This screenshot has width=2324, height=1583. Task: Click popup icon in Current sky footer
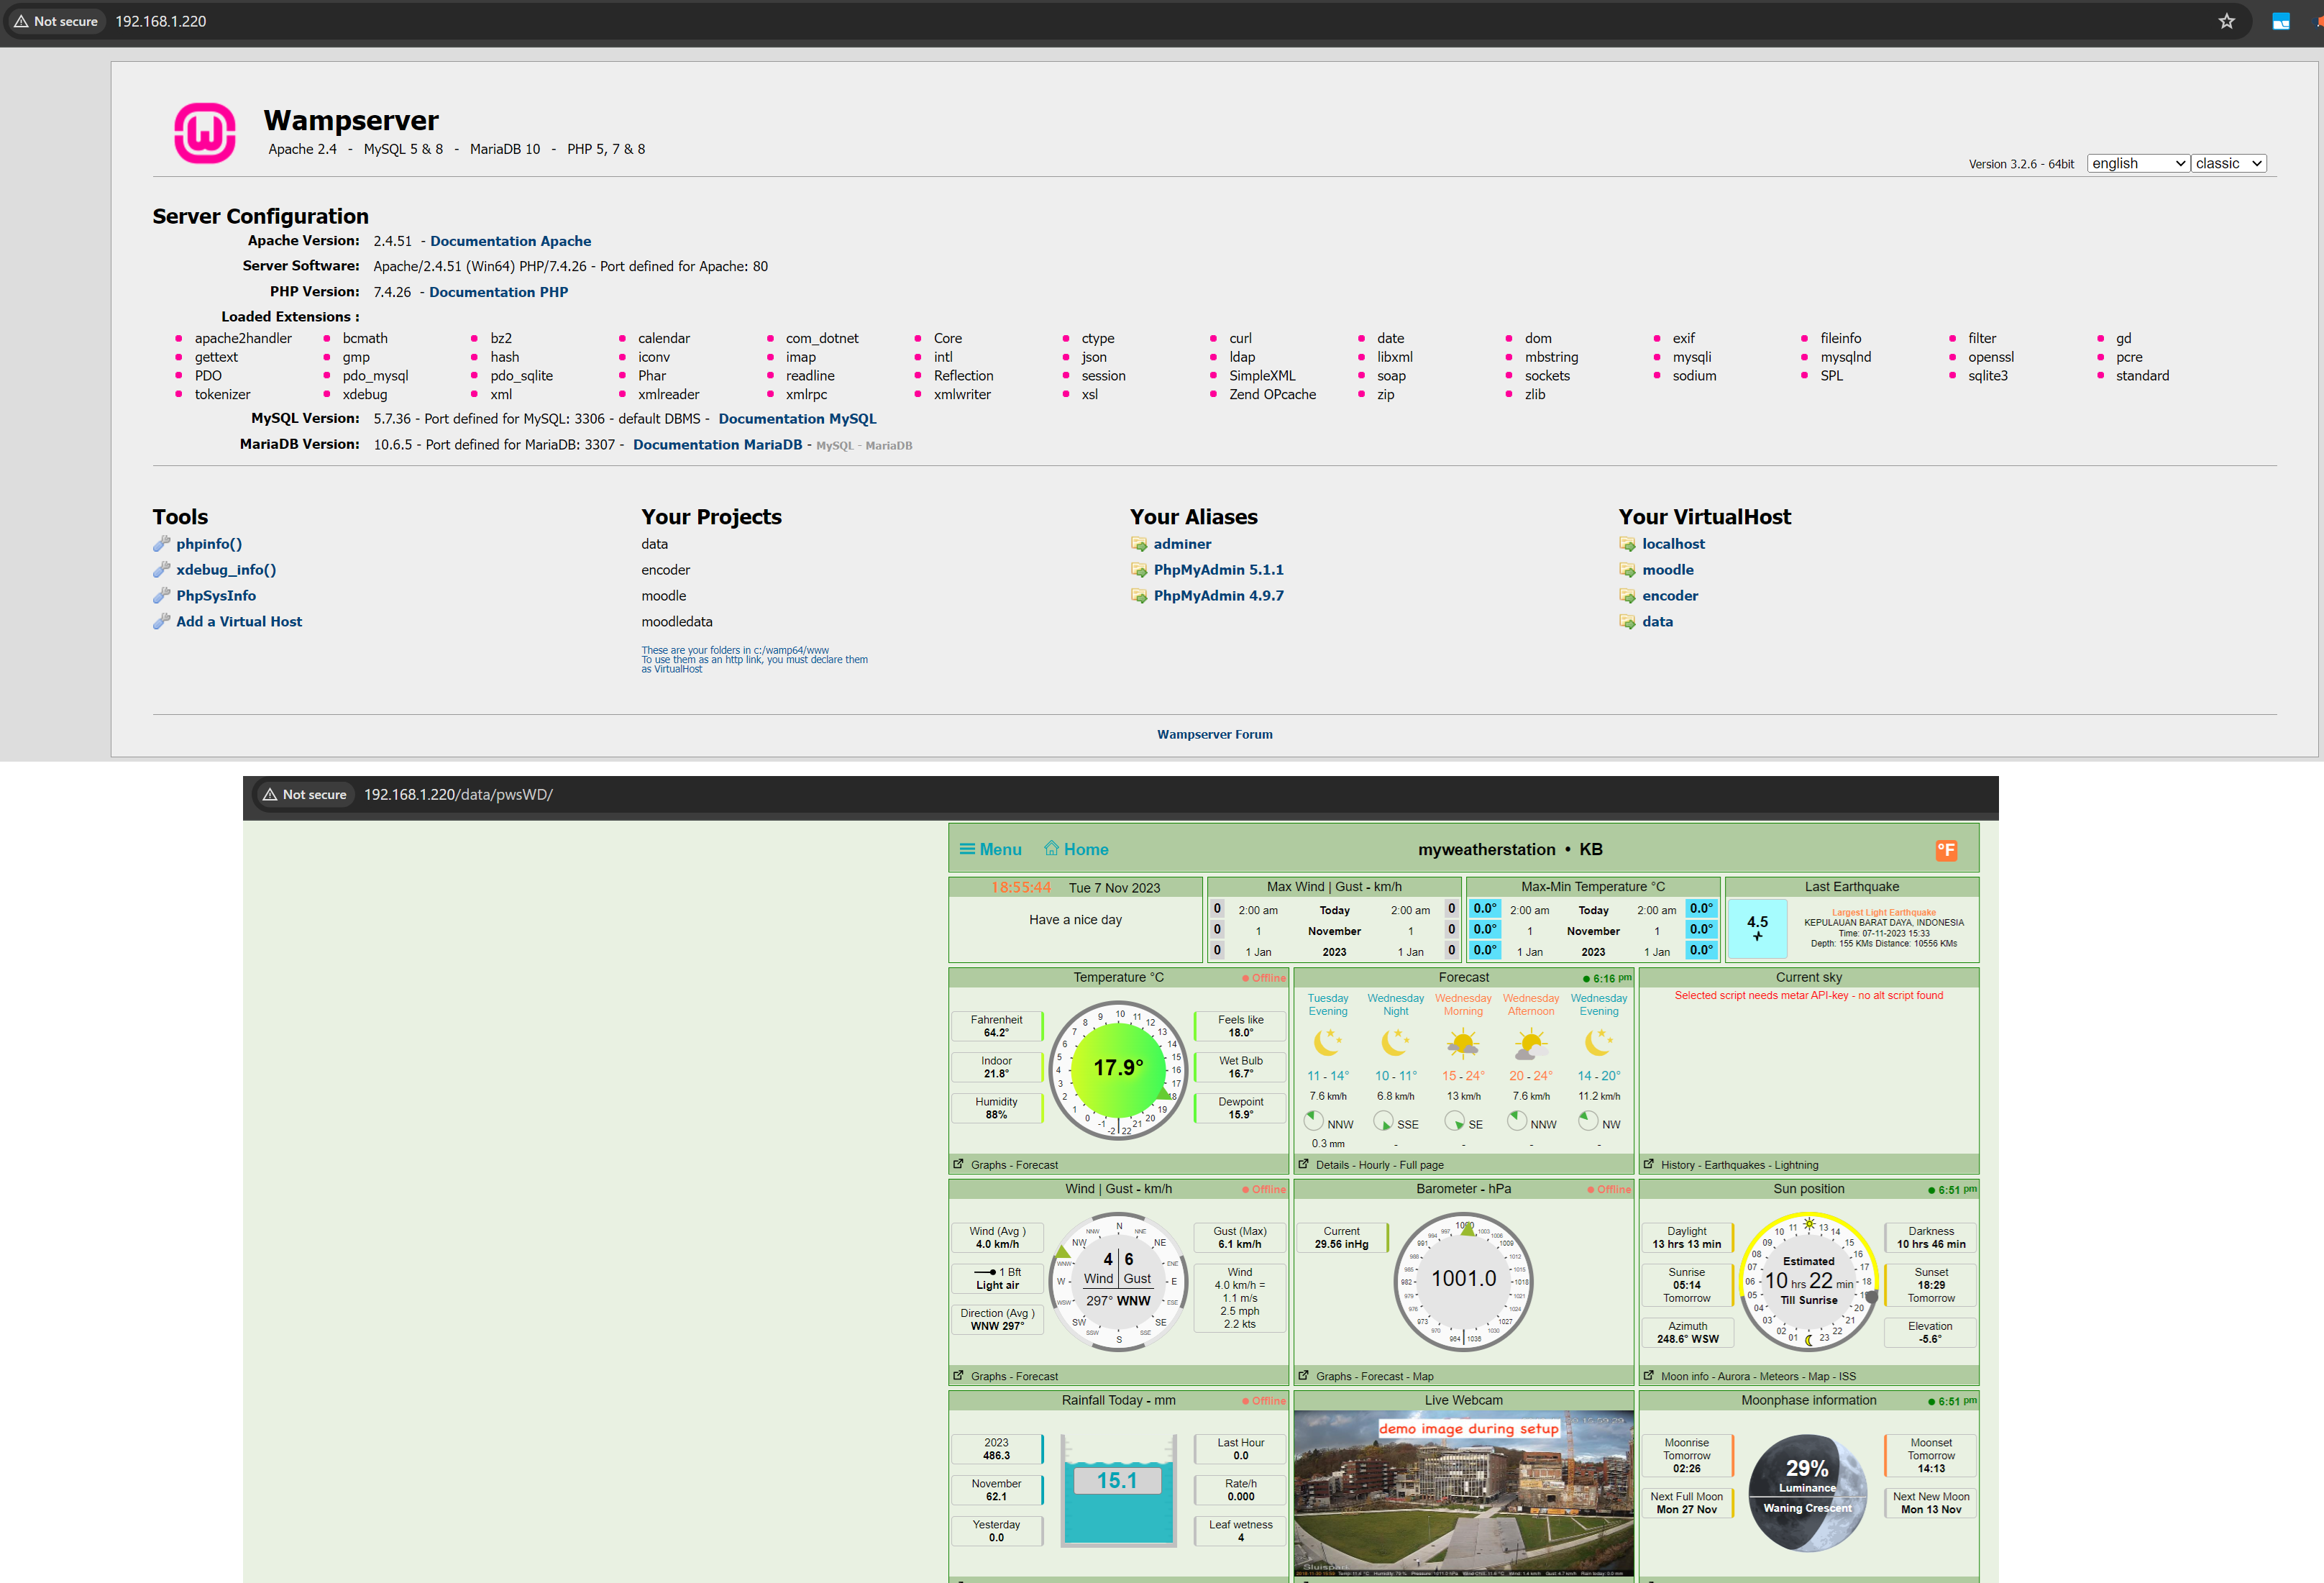pyautogui.click(x=1648, y=1164)
